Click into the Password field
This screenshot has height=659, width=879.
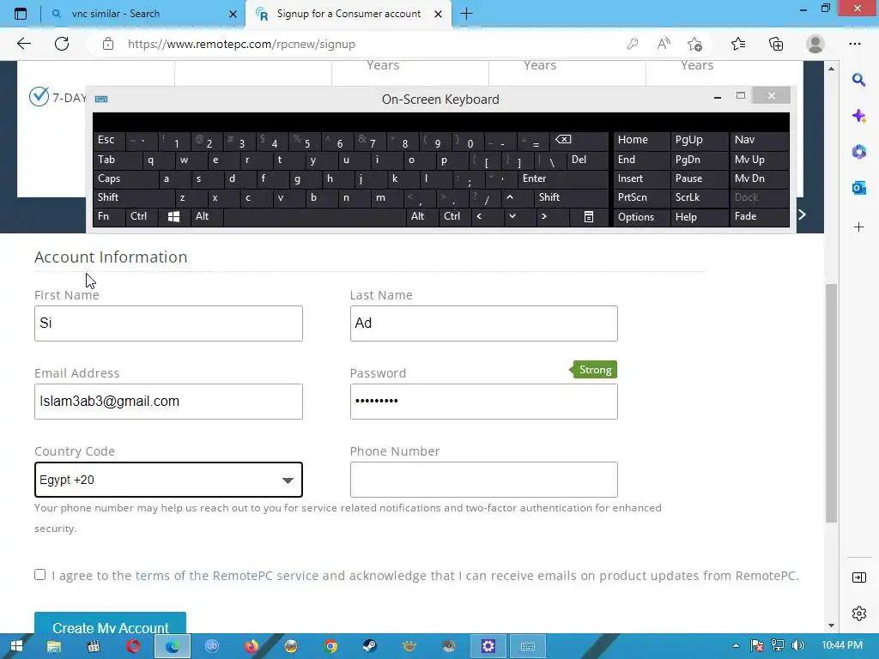(484, 402)
